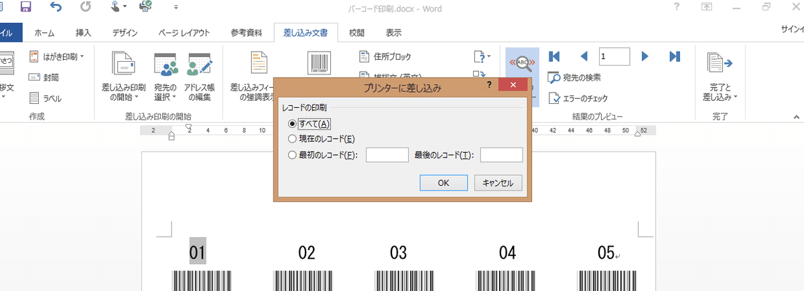Toggle 差し込みフィールドの強調表示 highlight icon
Viewport: 804px width, 291px height.
click(x=259, y=62)
